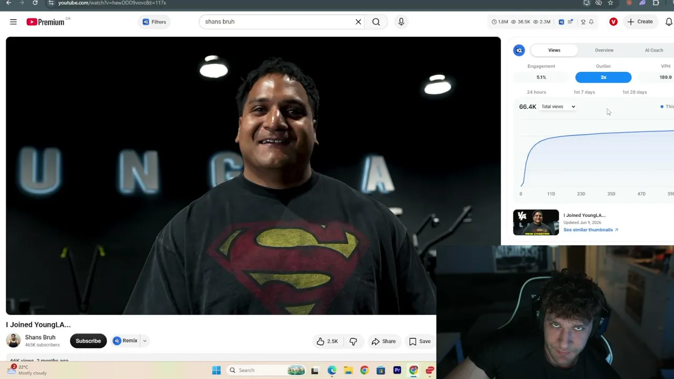Open Task View on the taskbar
Screen dimensions: 674x379
pos(315,371)
